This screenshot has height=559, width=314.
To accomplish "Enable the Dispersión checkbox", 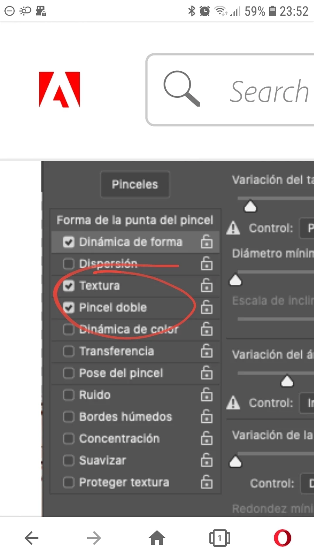I will click(x=68, y=264).
